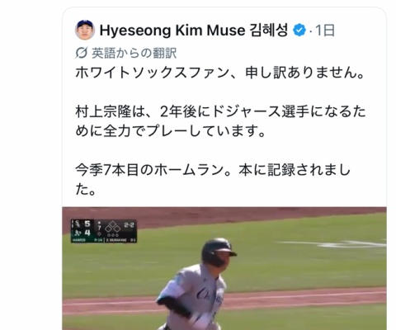Click the Athletics logo in scoreboard
Image resolution: width=396 pixels, height=330 pixels.
tap(77, 233)
